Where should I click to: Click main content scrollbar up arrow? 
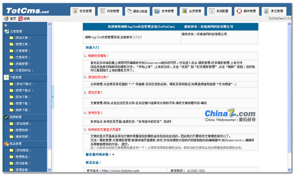pos(289,24)
